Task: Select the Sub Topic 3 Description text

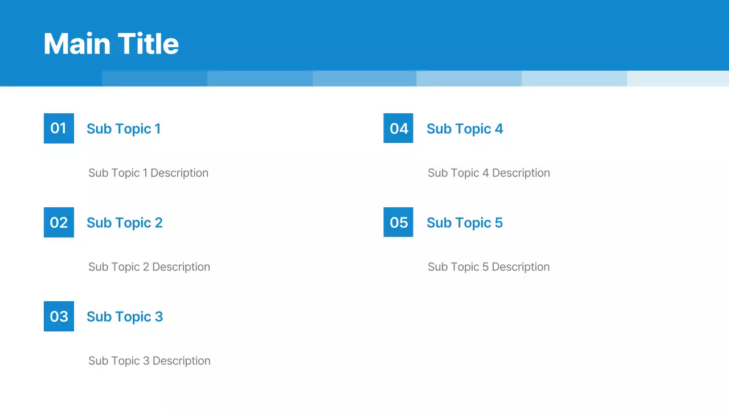Action: [149, 361]
